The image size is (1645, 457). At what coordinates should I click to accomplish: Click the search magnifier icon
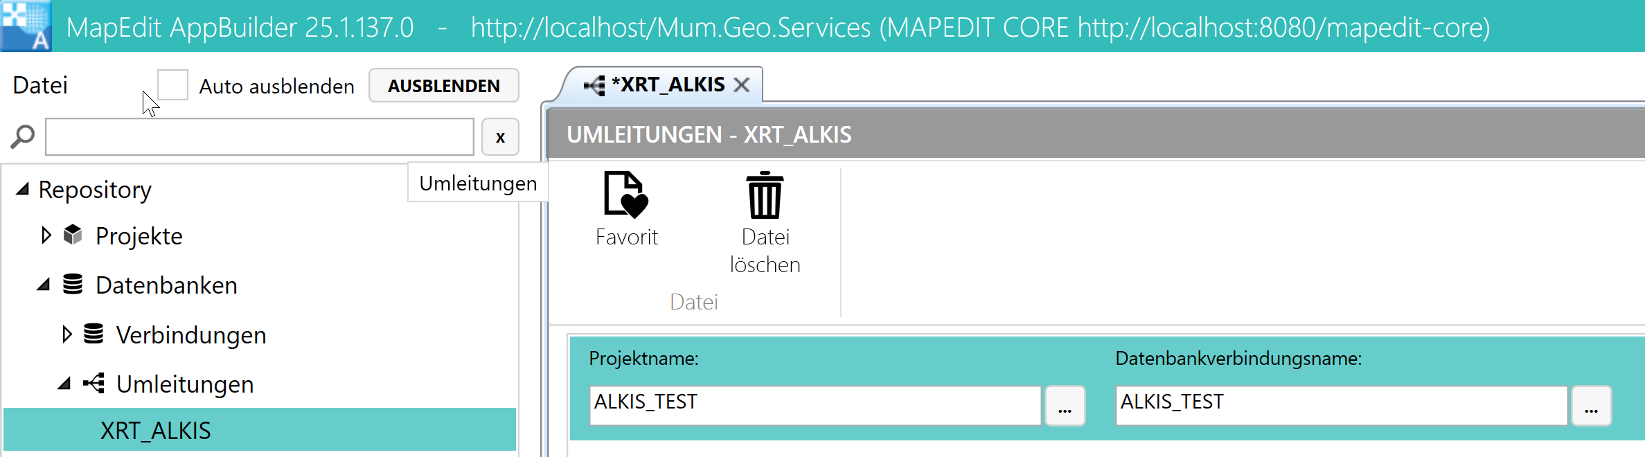[x=23, y=136]
